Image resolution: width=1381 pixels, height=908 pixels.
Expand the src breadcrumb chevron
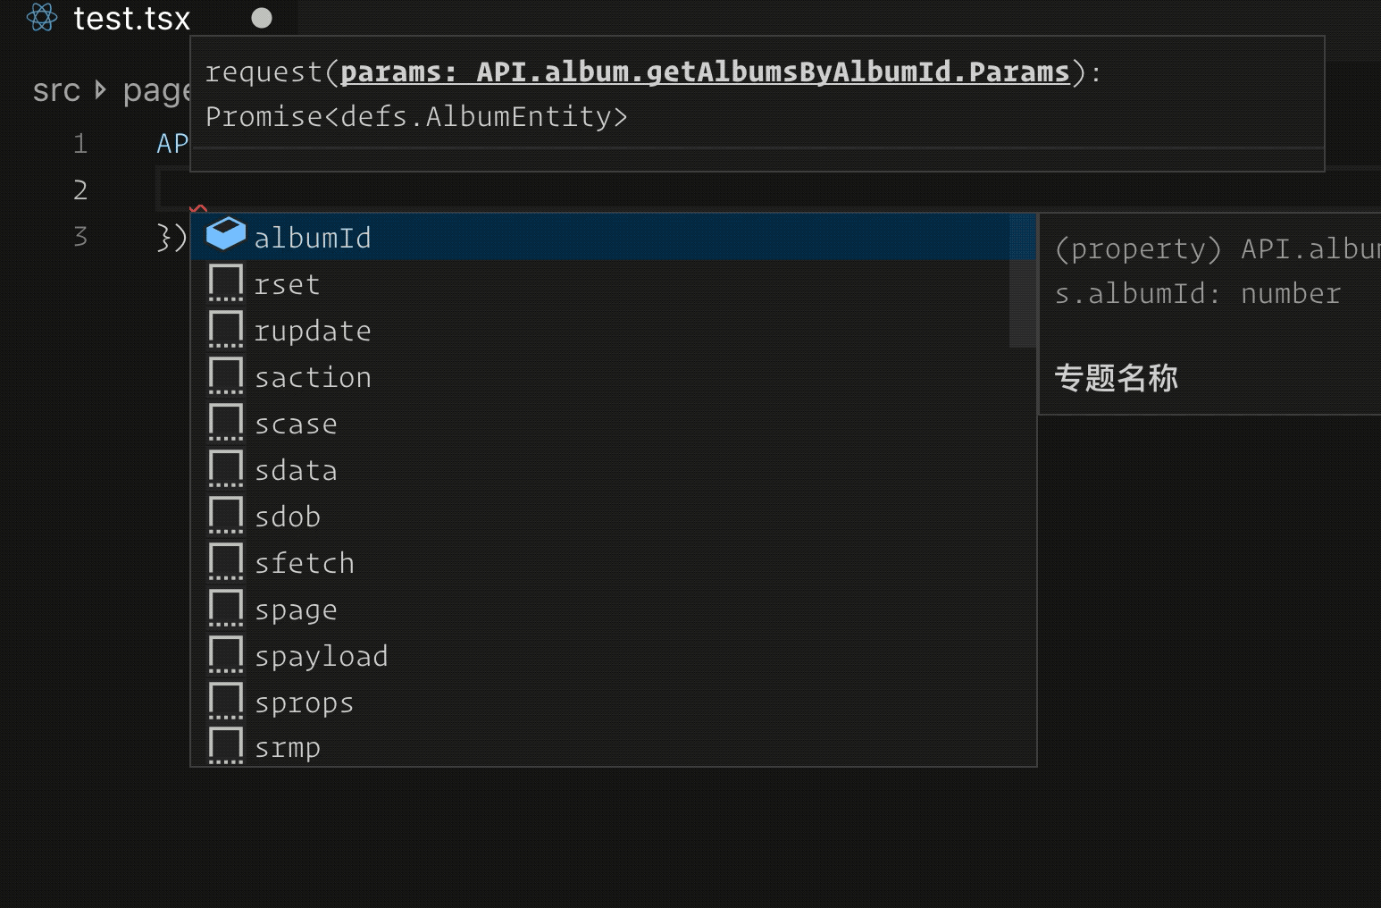tap(100, 90)
